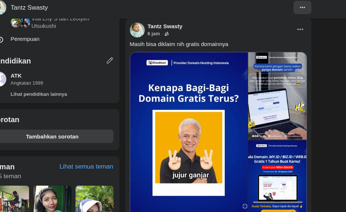Click the Utsukushi name text
Viewport: 346px width, 212px height.
[44, 26]
